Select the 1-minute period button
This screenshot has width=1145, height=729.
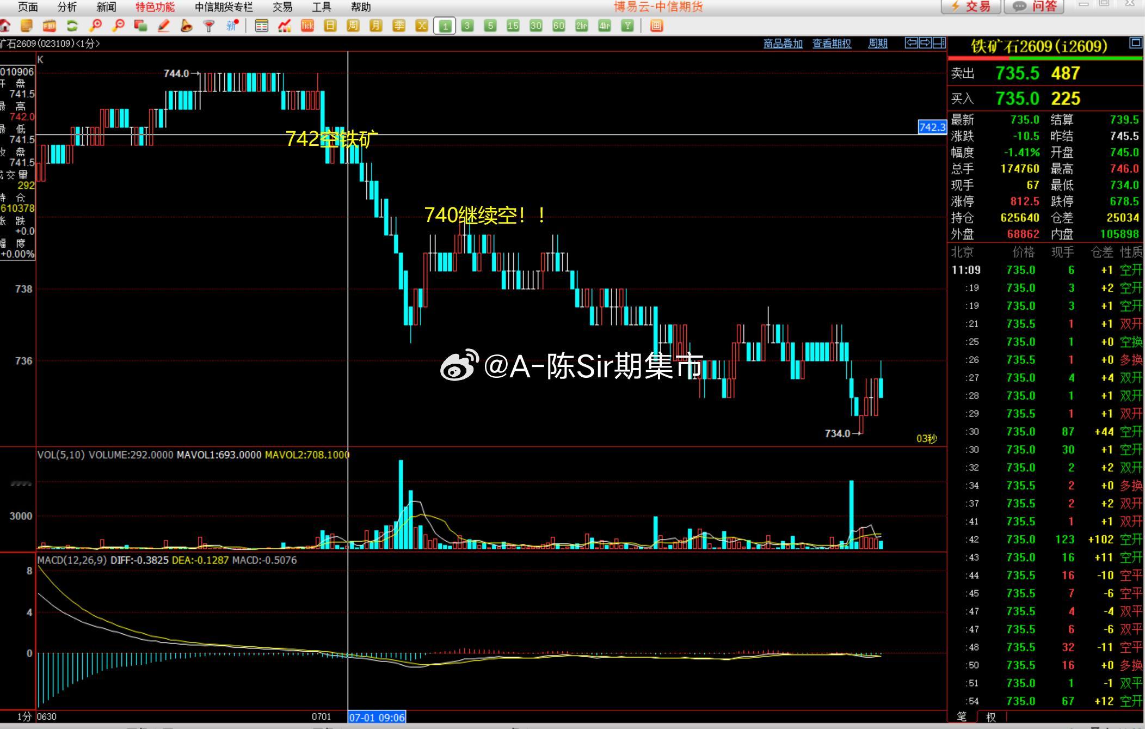coord(445,26)
